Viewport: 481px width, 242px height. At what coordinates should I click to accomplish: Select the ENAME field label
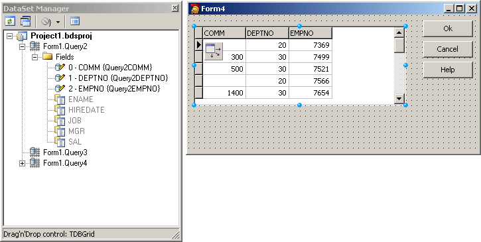(81, 99)
